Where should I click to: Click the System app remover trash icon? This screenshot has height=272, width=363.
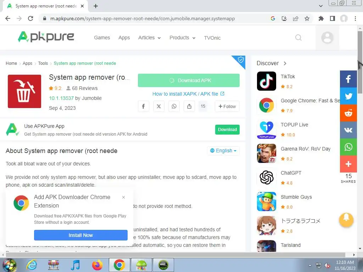pyautogui.click(x=24, y=91)
